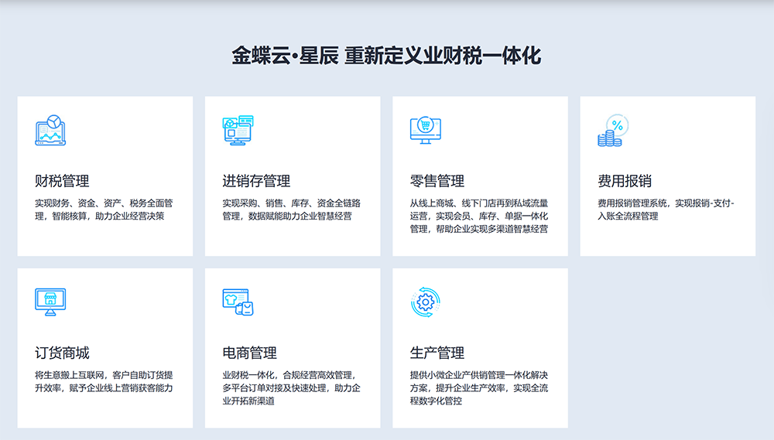Click the title 金蝶云·星辰 重新定义业财税一体化
774x440 pixels.
pos(386,55)
